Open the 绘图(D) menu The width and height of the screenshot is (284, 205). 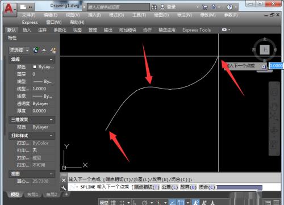(161, 15)
